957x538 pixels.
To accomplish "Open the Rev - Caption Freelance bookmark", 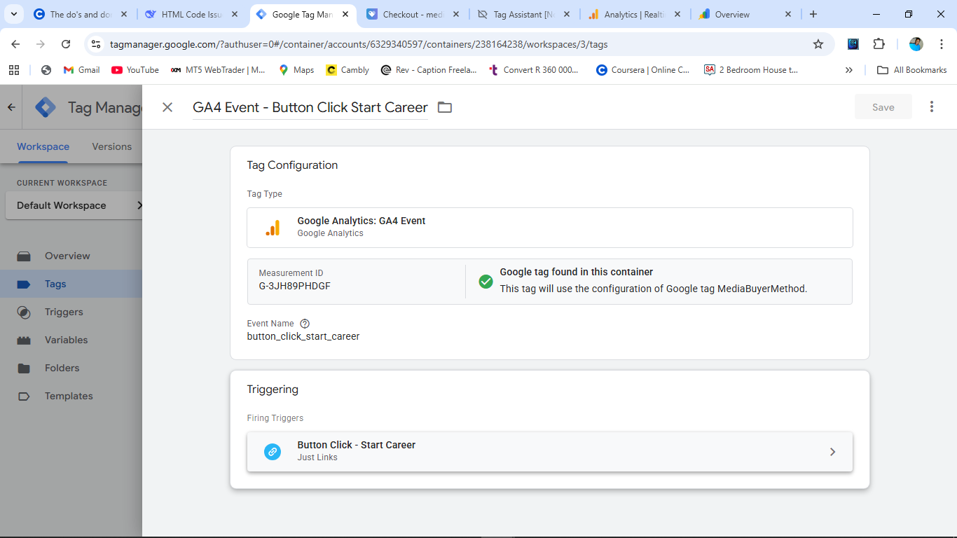I will coord(429,70).
